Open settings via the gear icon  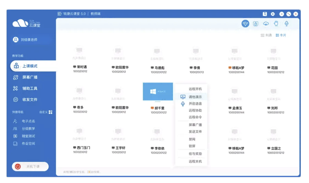273,14
